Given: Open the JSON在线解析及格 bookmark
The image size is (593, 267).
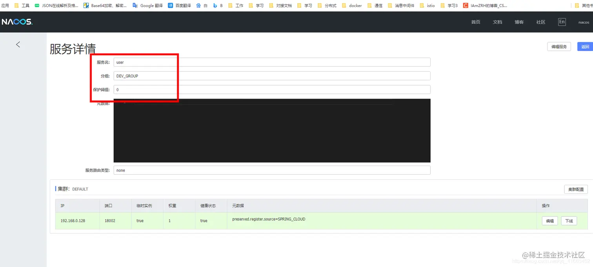Looking at the screenshot, I should (x=56, y=5).
